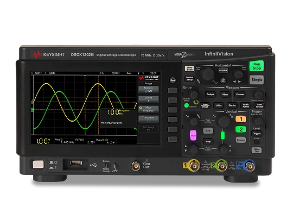Open the Analyze key in Measure
This screenshot has width=293, height=220.
point(210,95)
